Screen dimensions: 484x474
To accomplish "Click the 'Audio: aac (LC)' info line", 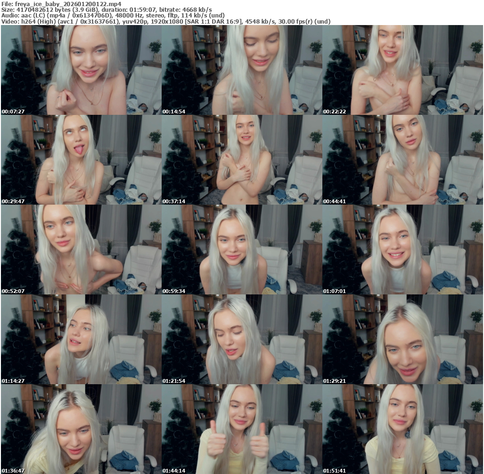I will coord(113,16).
